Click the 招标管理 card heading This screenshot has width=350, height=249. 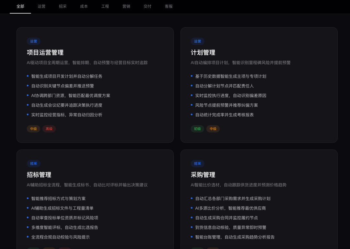coord(39,175)
